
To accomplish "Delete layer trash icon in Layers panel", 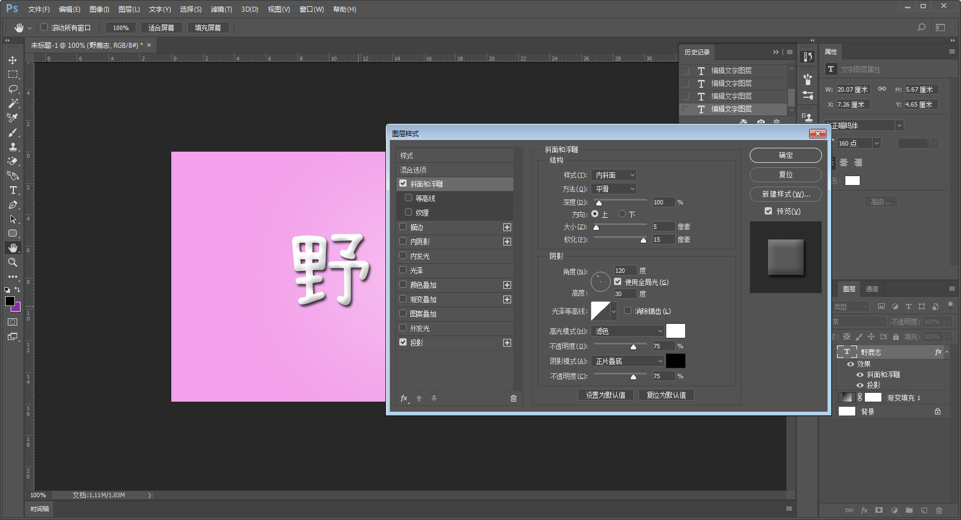I will pyautogui.click(x=939, y=510).
